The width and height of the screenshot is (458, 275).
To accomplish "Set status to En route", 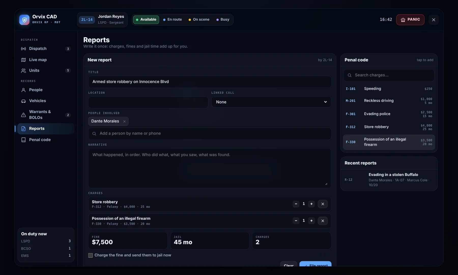I will 173,20.
